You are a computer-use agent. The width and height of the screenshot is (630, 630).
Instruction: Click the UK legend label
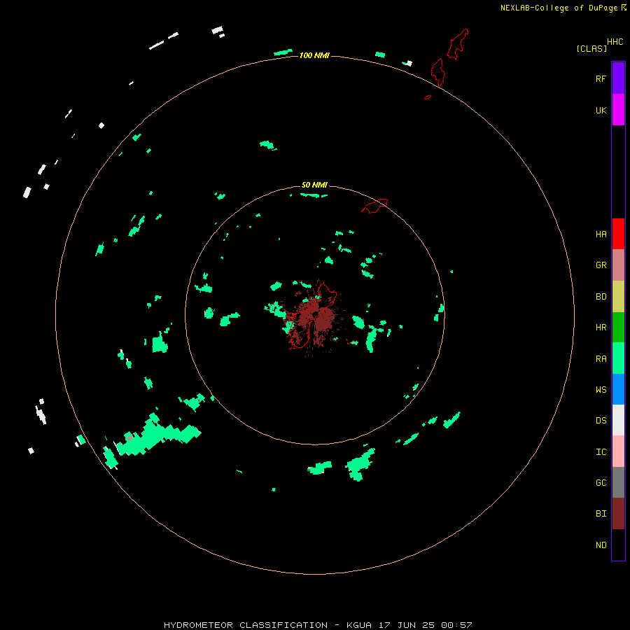pos(601,110)
